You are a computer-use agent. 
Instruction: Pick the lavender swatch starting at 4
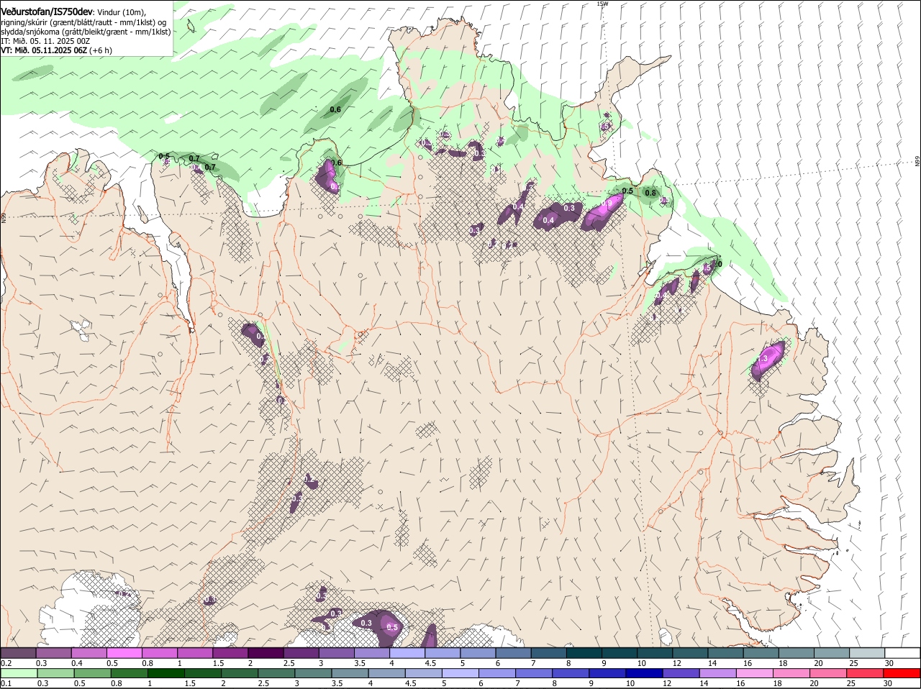pyautogui.click(x=407, y=653)
